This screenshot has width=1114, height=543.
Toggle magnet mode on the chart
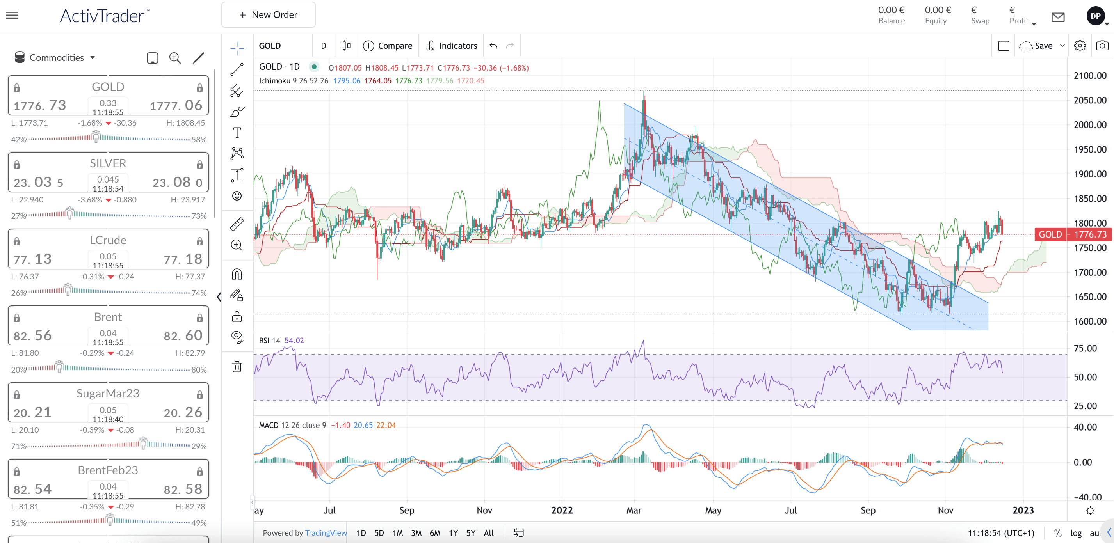click(x=237, y=274)
